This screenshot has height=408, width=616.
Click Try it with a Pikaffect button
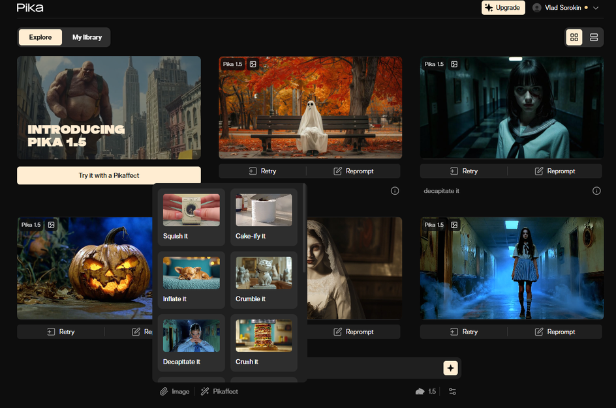tap(109, 175)
